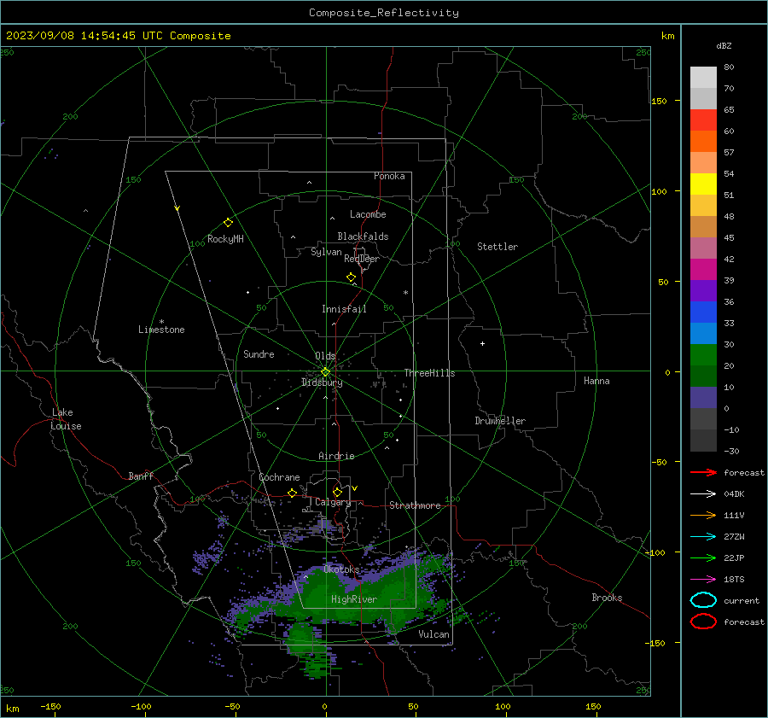Click the Blackfalds city label
The height and width of the screenshot is (718, 768).
point(363,236)
